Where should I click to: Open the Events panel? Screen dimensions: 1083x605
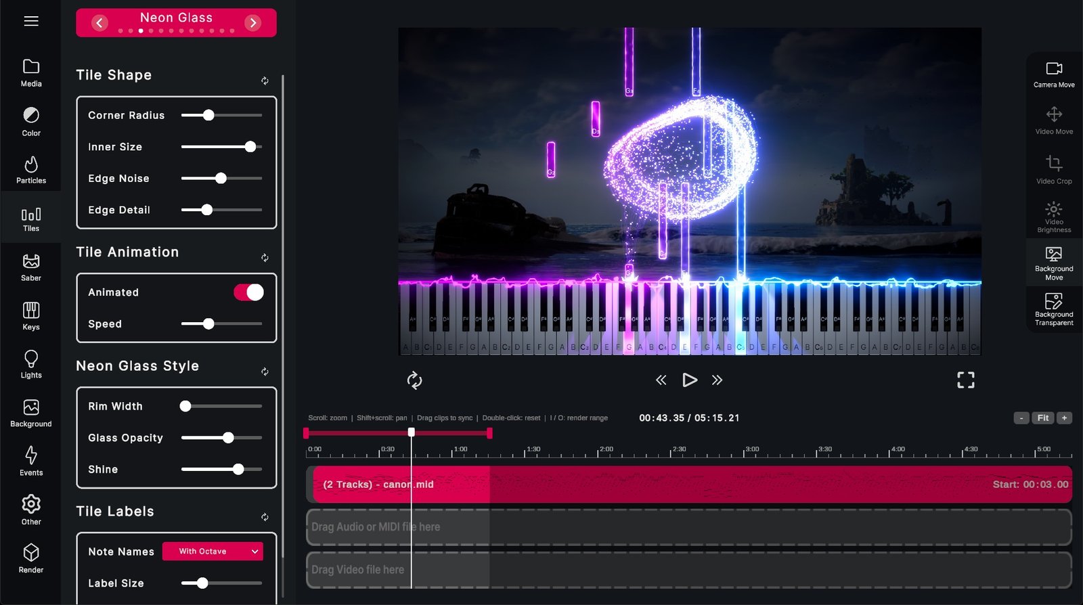coord(31,462)
